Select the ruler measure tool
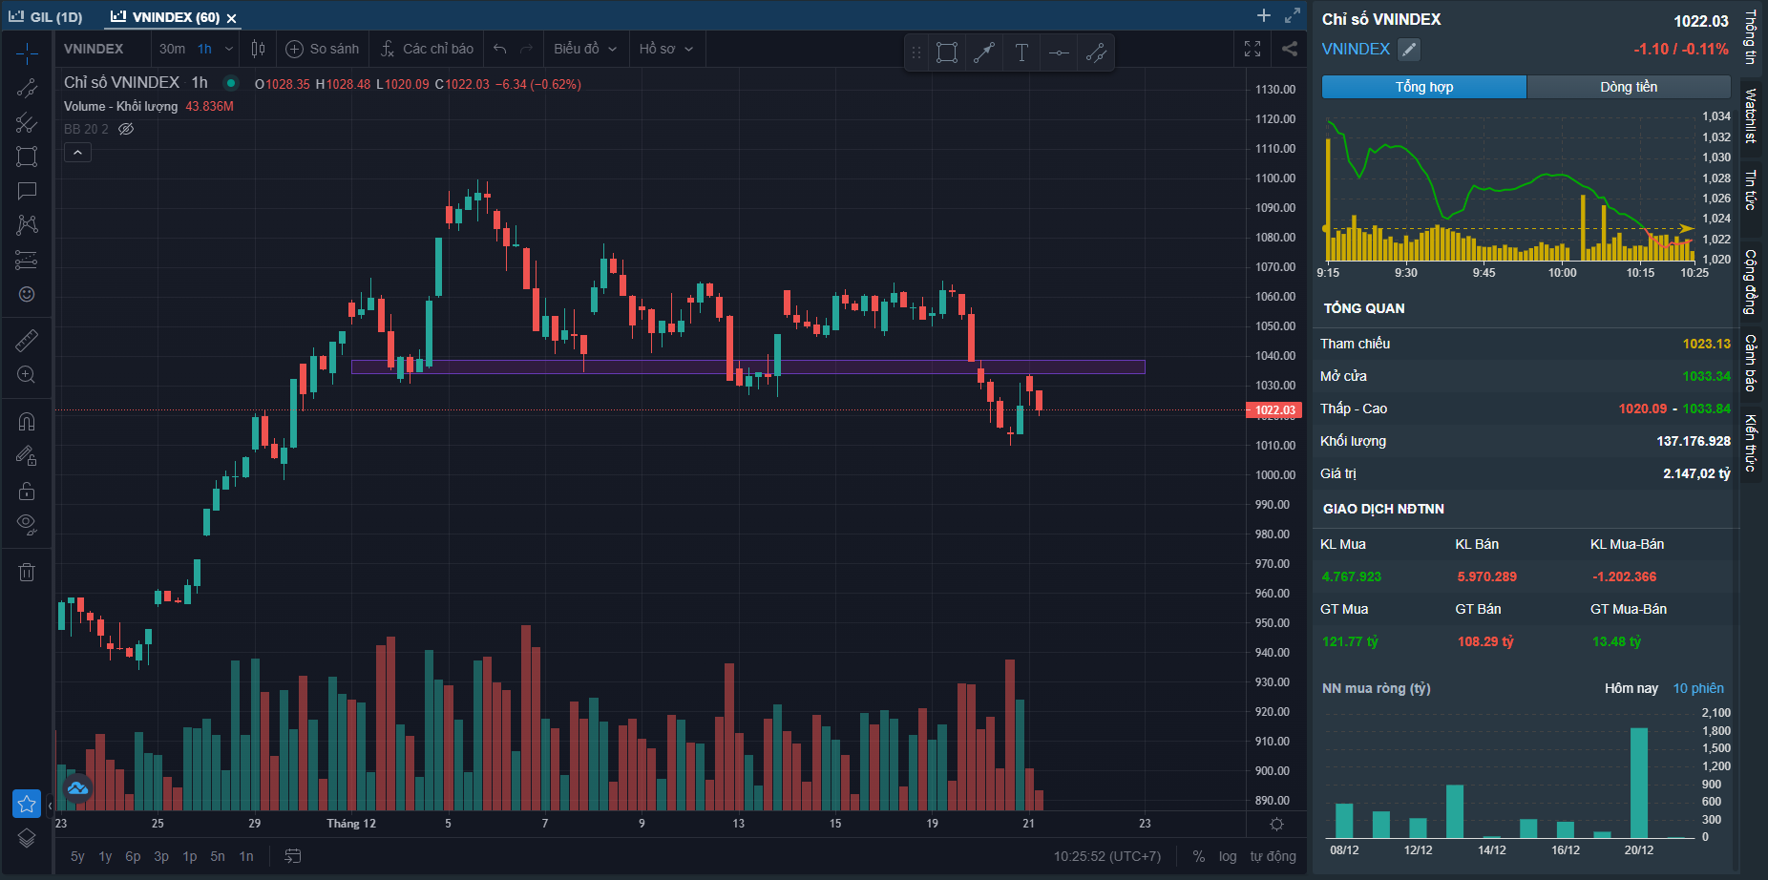Screen dimensions: 1768x880 (27, 340)
